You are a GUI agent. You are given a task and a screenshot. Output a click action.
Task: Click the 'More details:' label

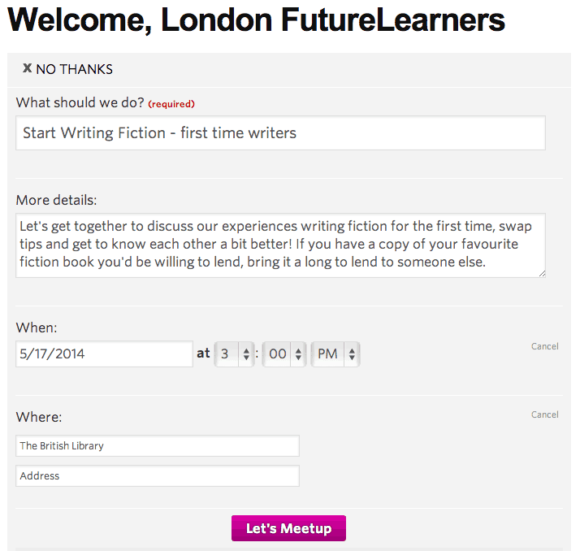pyautogui.click(x=56, y=200)
